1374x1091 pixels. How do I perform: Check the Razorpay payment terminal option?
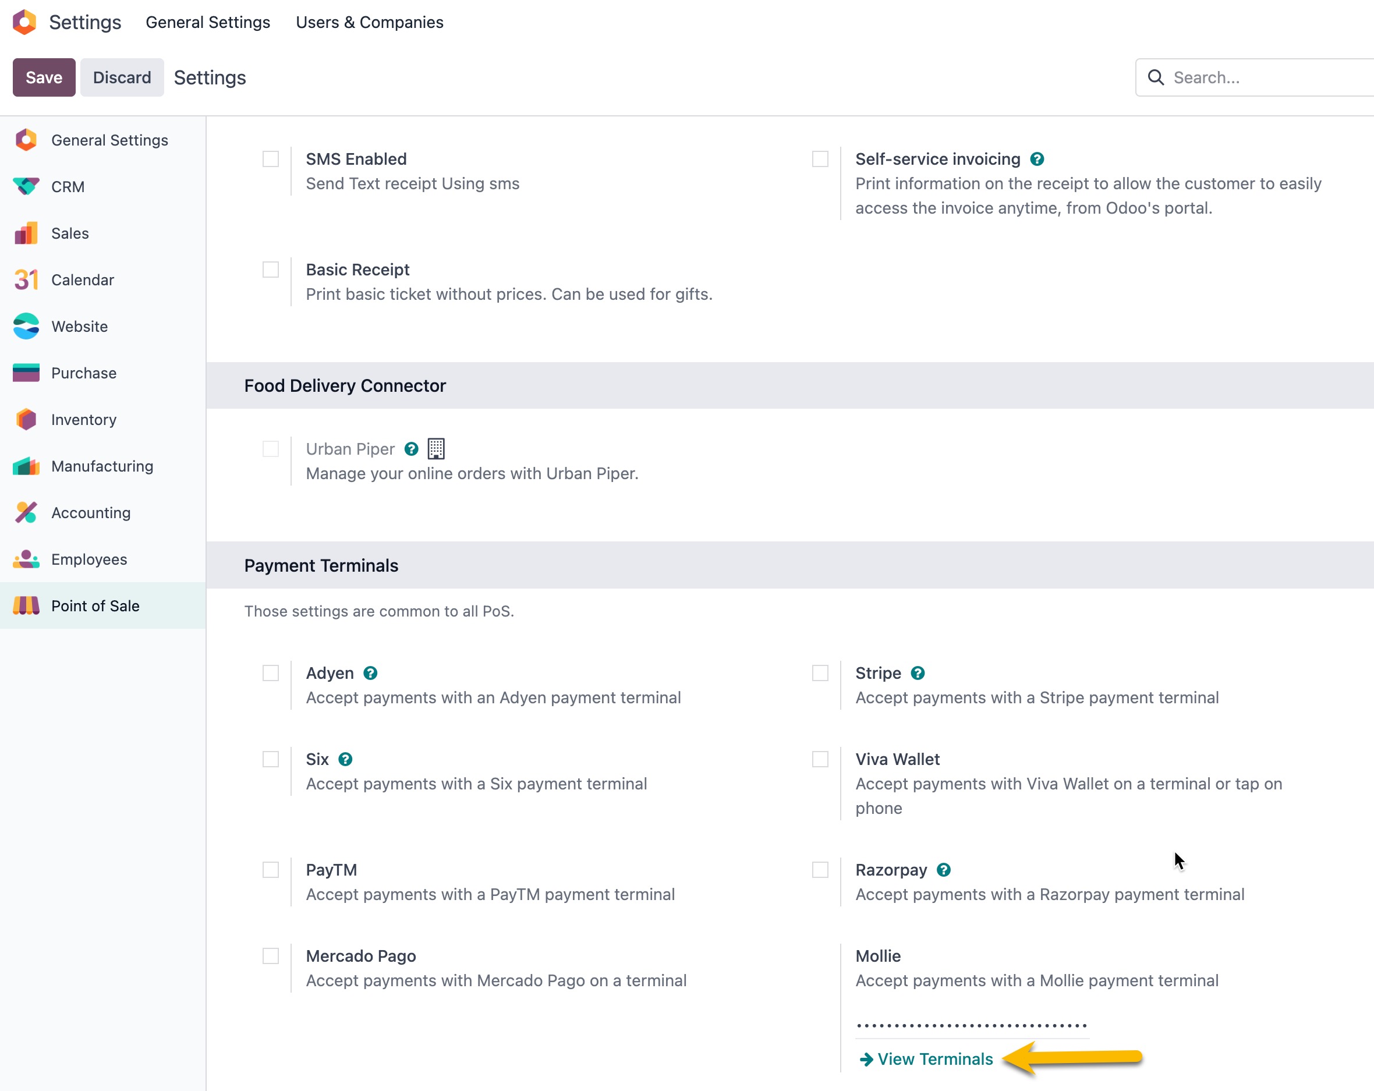coord(820,870)
